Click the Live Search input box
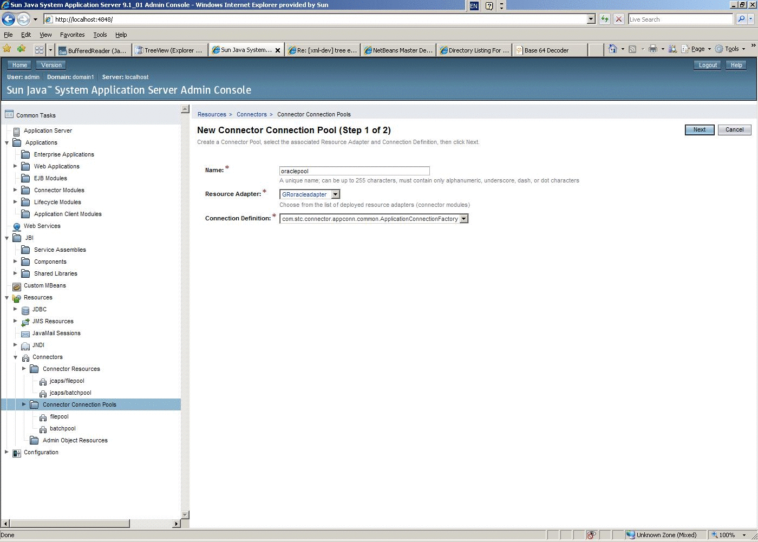 (x=681, y=19)
